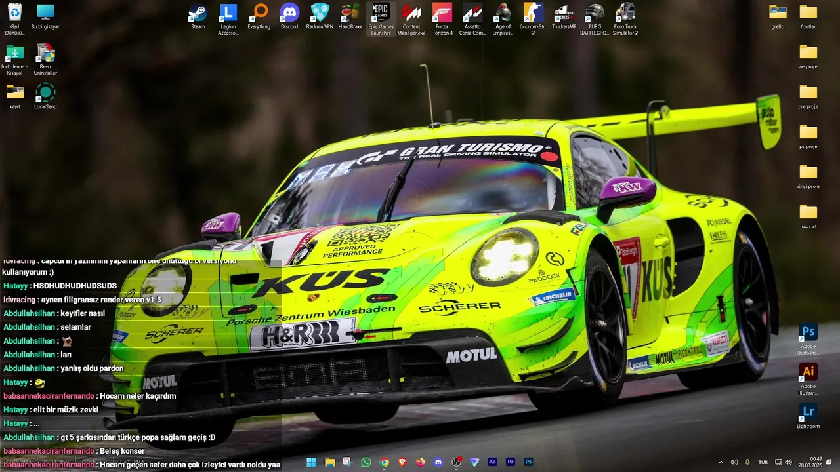Open WhatsApp from the taskbar
The width and height of the screenshot is (840, 472).
coord(366,462)
